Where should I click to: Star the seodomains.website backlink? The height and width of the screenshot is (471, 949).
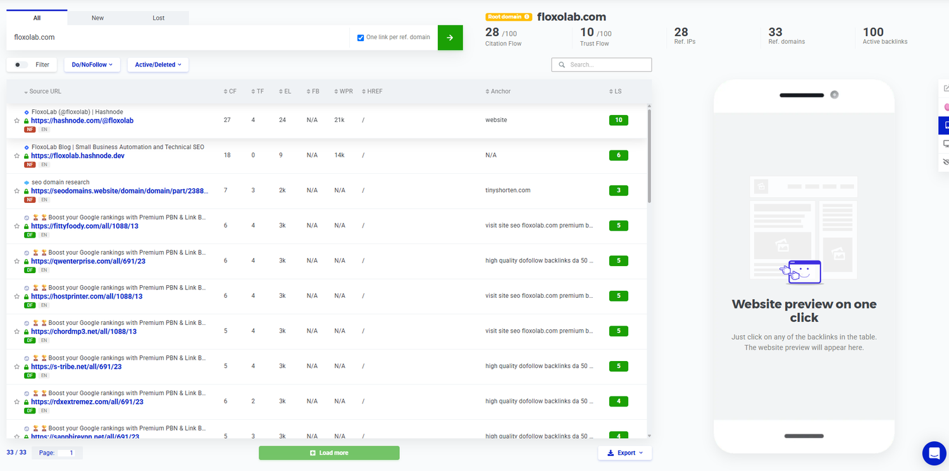(x=17, y=191)
